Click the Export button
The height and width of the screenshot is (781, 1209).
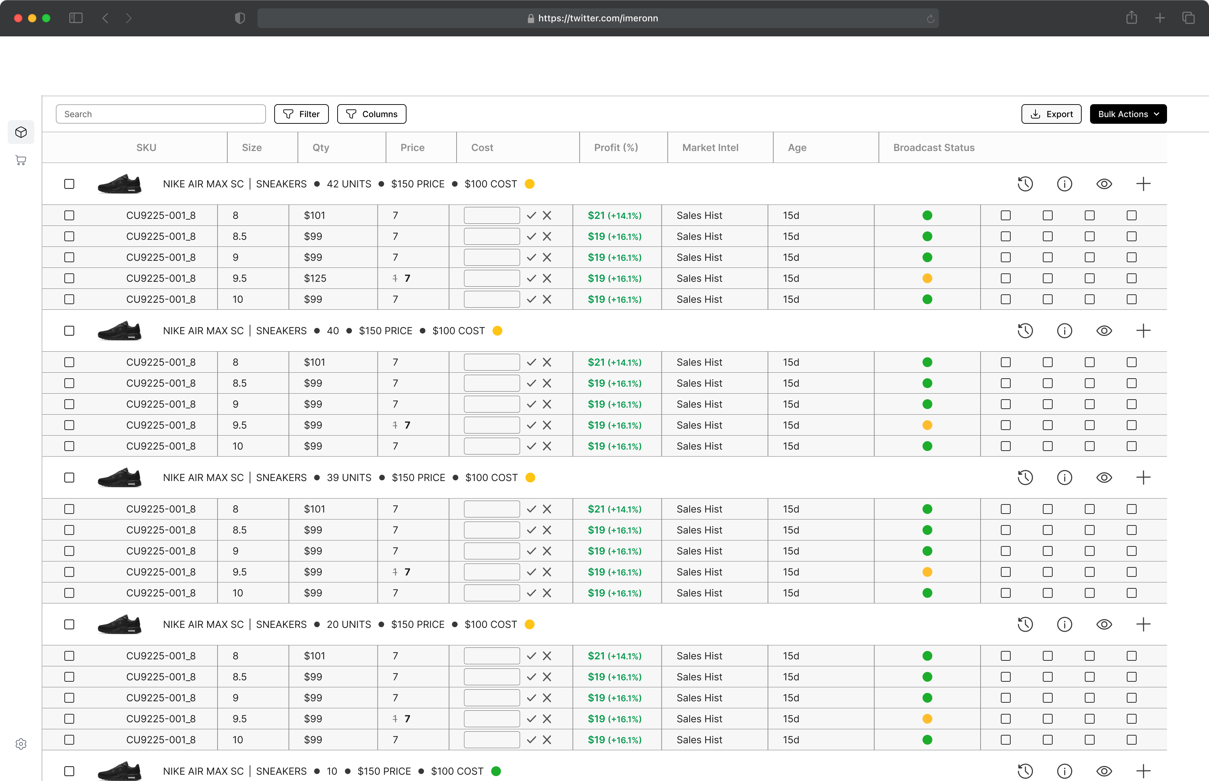pyautogui.click(x=1051, y=114)
